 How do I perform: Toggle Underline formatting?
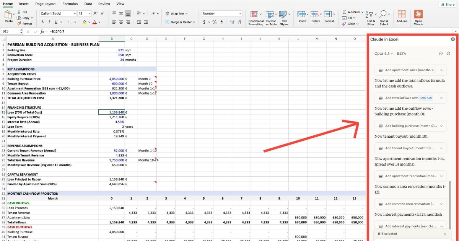click(x=56, y=22)
